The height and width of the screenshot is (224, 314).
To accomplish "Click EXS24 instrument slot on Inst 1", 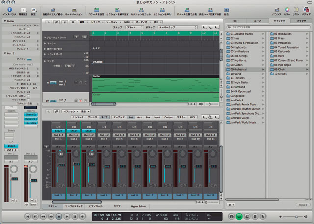I will point(58,131).
